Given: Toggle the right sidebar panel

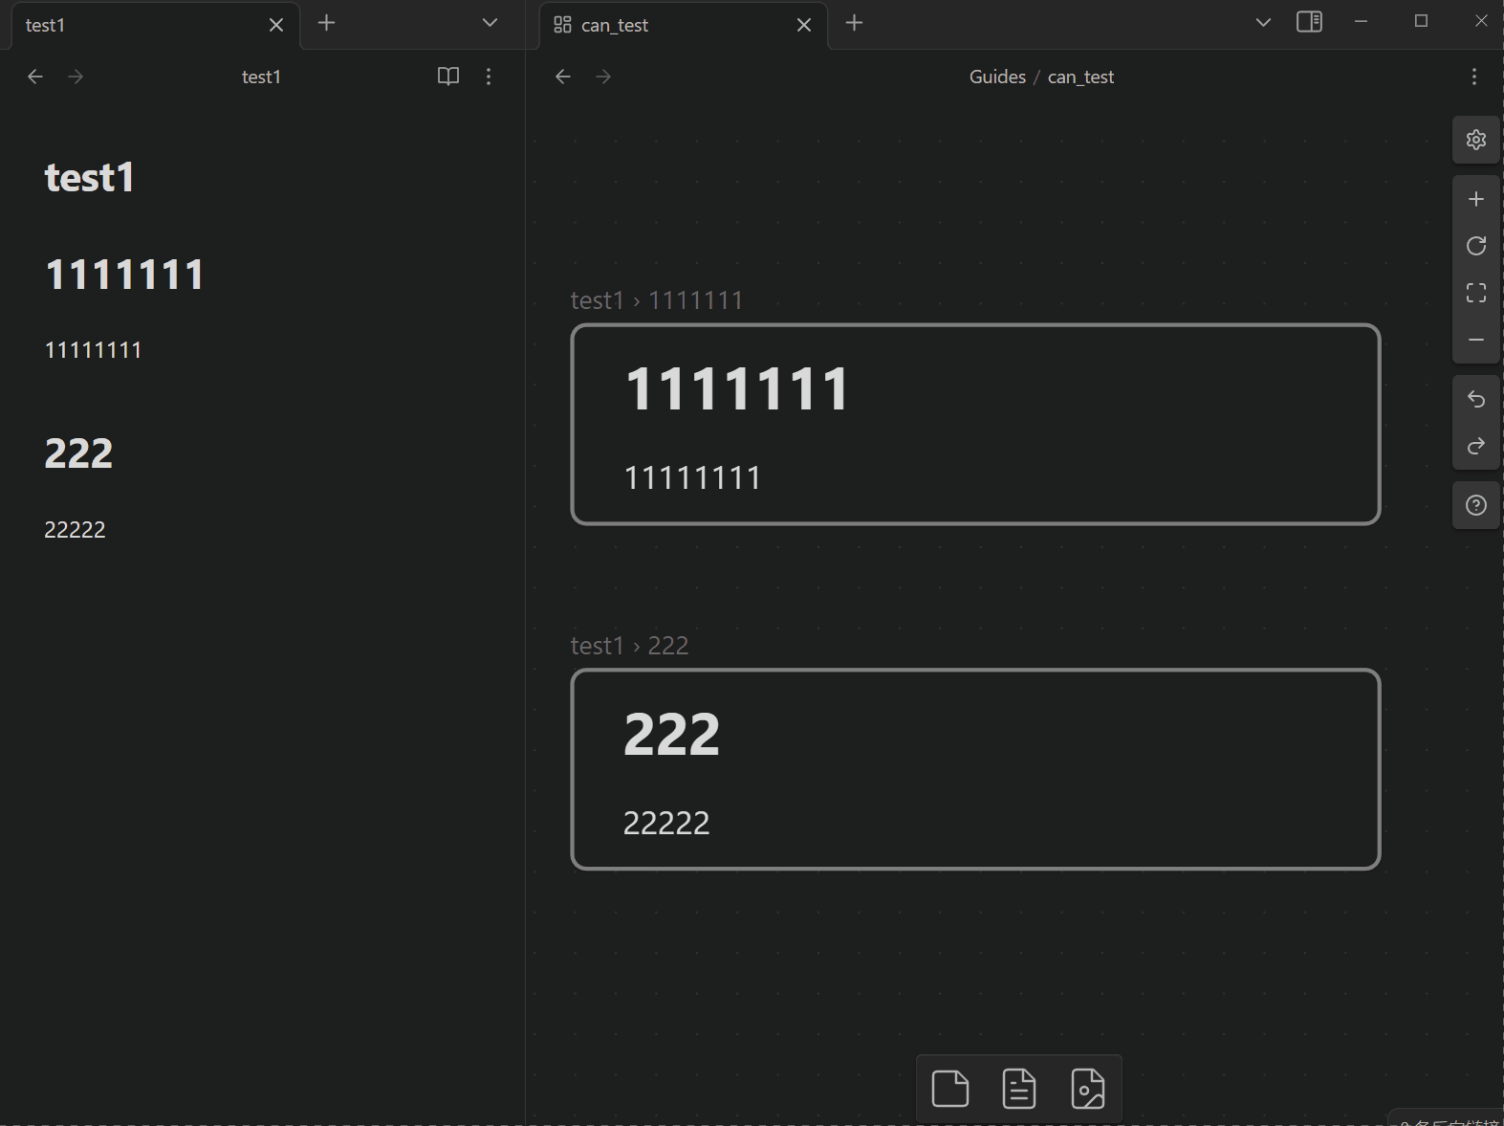Looking at the screenshot, I should point(1309,22).
